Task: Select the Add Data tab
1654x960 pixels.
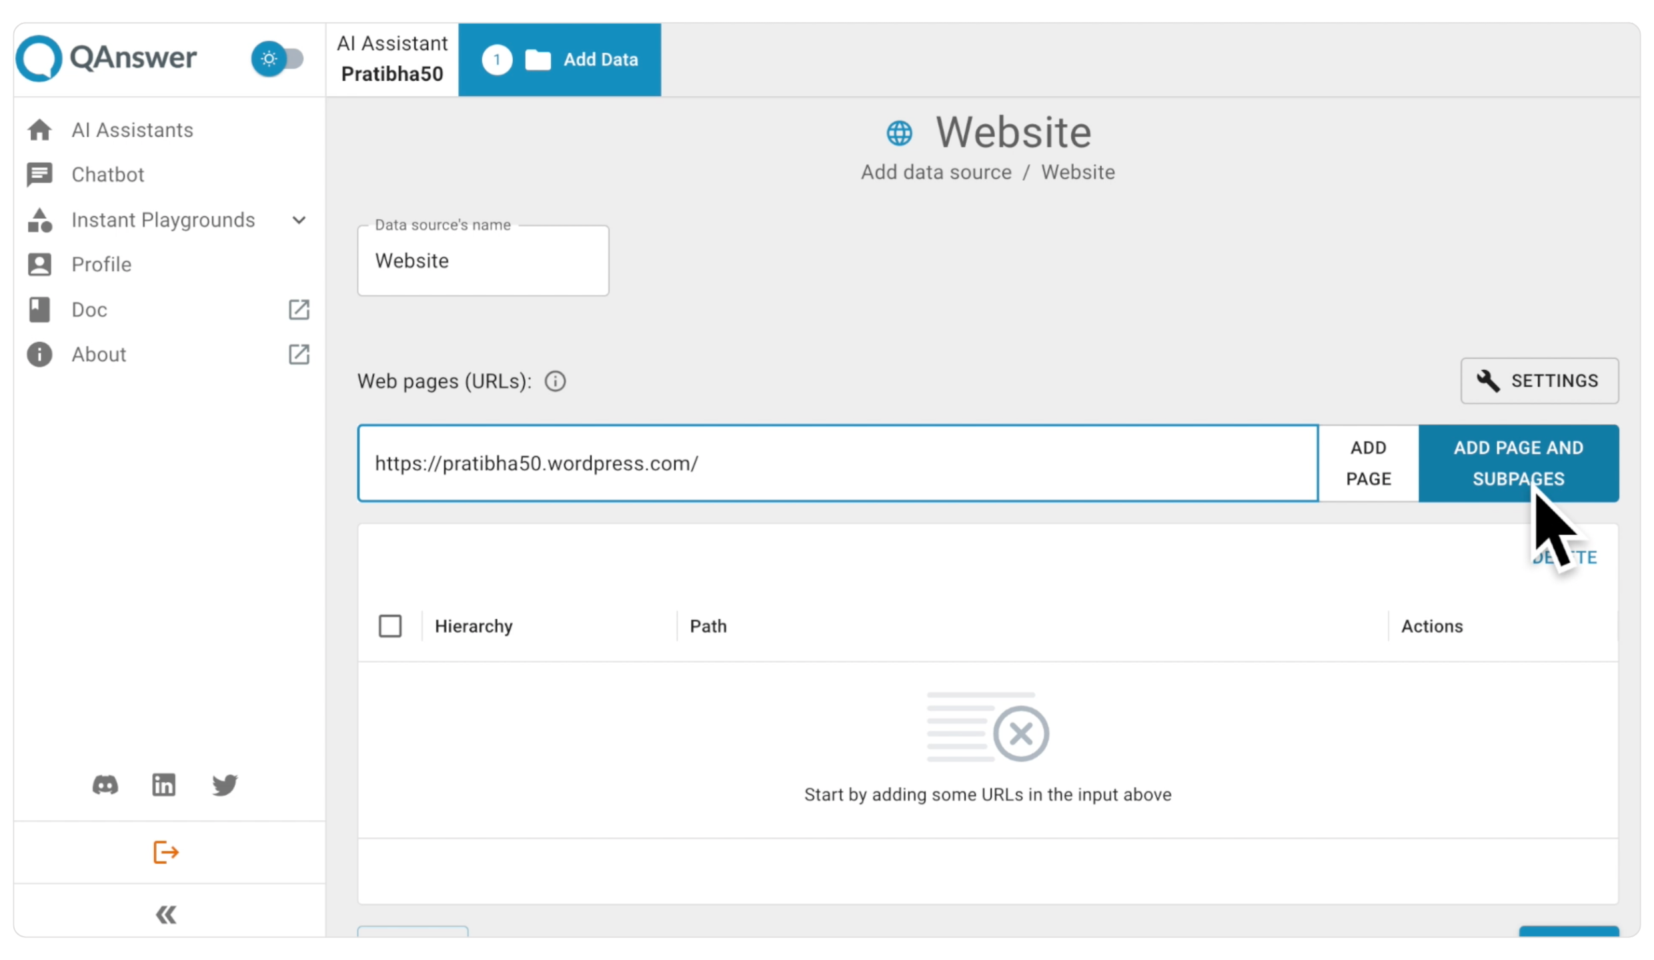Action: point(560,60)
